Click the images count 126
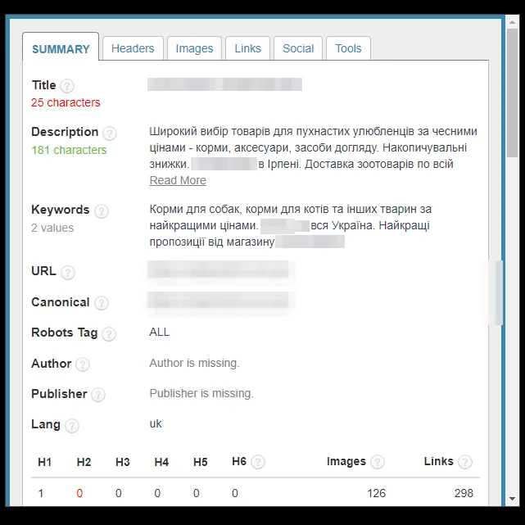Image resolution: width=525 pixels, height=525 pixels. click(x=376, y=493)
